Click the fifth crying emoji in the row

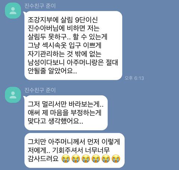tap(106, 158)
